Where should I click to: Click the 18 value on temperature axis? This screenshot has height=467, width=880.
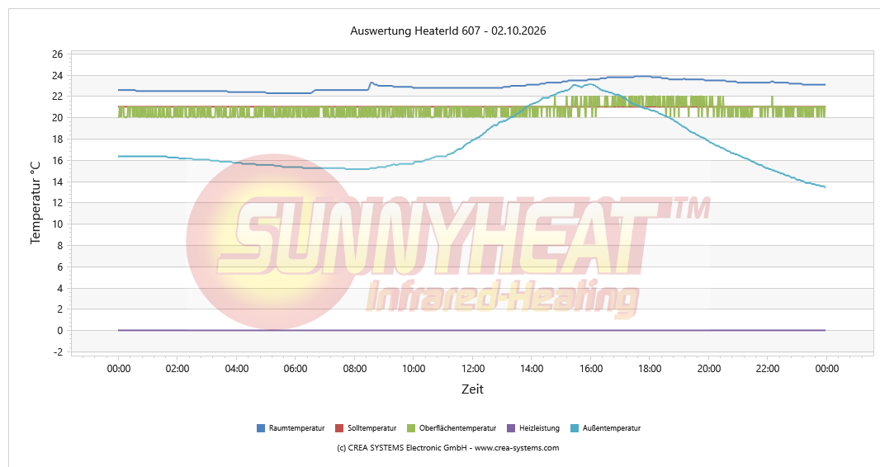tap(57, 139)
